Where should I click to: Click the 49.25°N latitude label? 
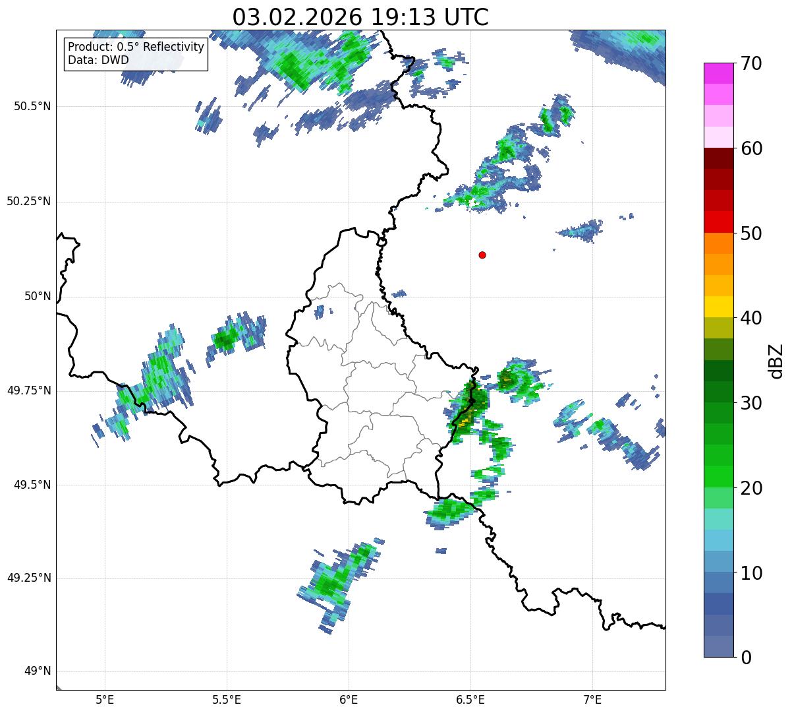click(x=28, y=578)
